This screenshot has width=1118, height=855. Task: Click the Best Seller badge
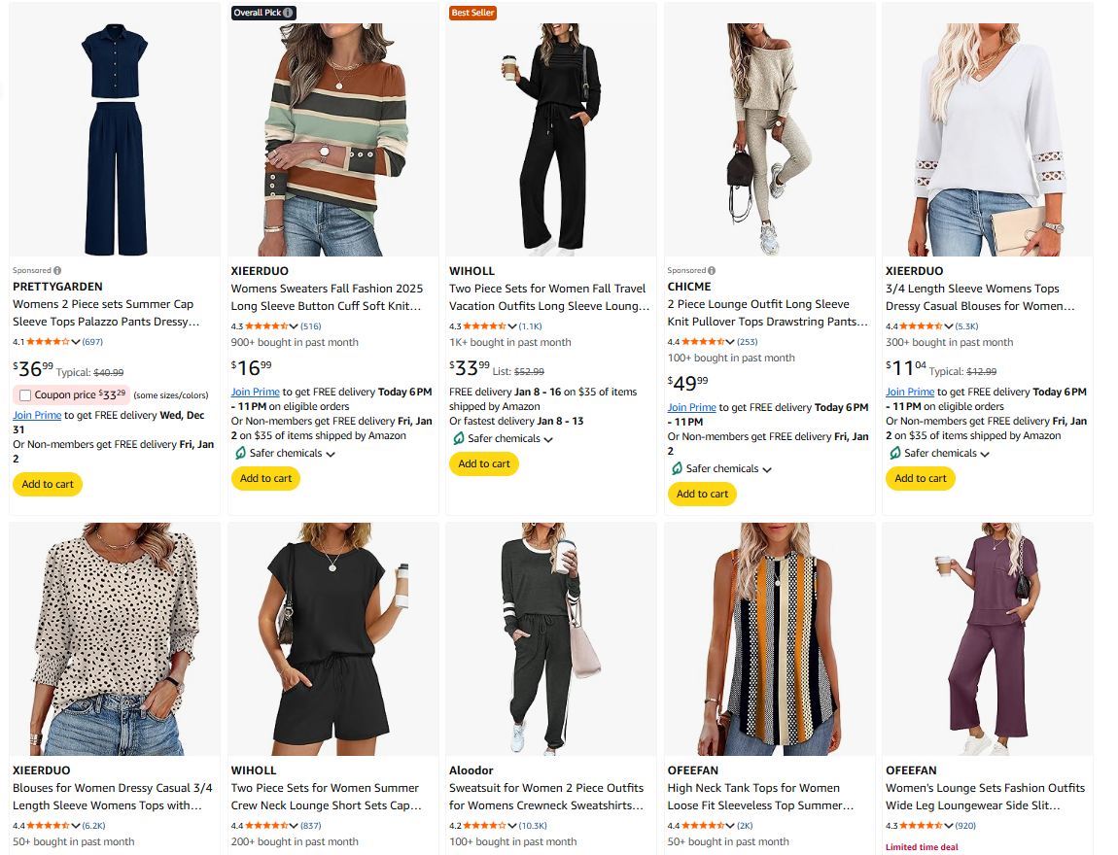472,13
